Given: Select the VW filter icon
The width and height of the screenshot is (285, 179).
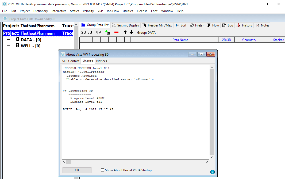Looking at the screenshot, I should pyautogui.click(x=99, y=32).
